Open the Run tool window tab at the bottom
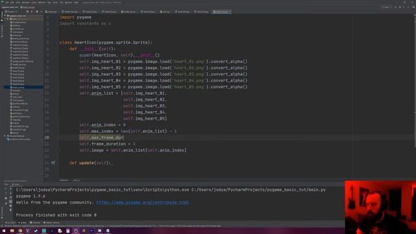 pyautogui.click(x=23, y=222)
